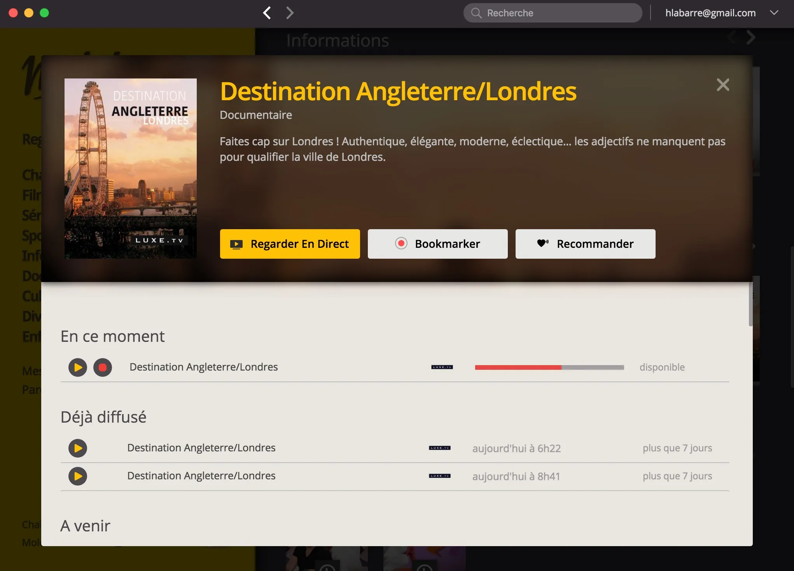Image resolution: width=794 pixels, height=571 pixels.
Task: Click the 'disponible' status text
Action: [x=662, y=367]
